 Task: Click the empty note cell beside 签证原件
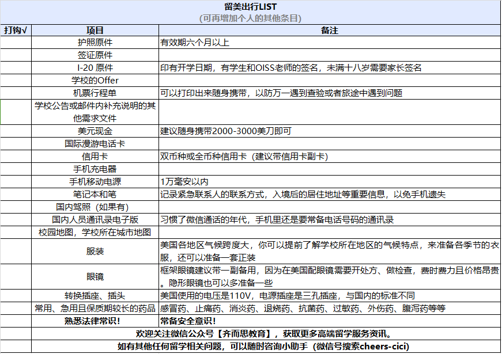click(330, 55)
